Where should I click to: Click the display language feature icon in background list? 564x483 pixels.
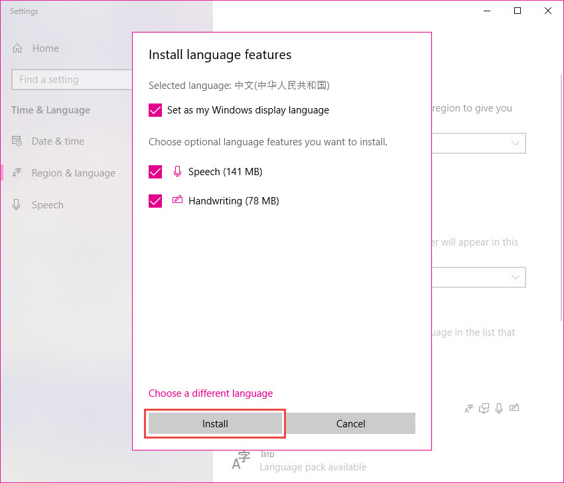(x=468, y=408)
